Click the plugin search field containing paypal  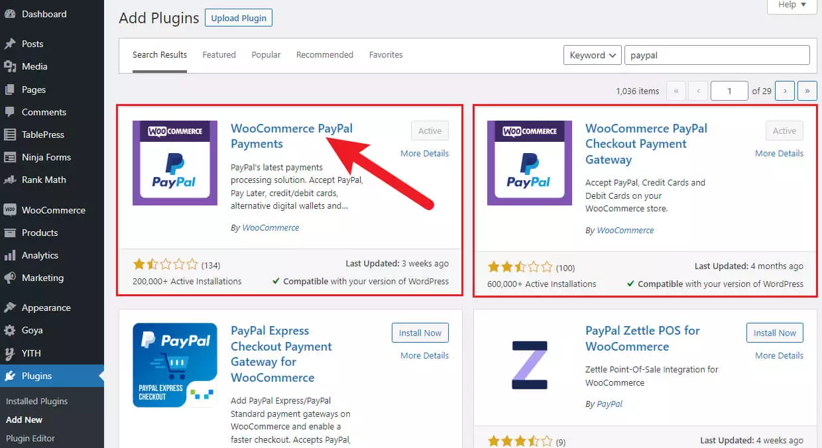717,55
